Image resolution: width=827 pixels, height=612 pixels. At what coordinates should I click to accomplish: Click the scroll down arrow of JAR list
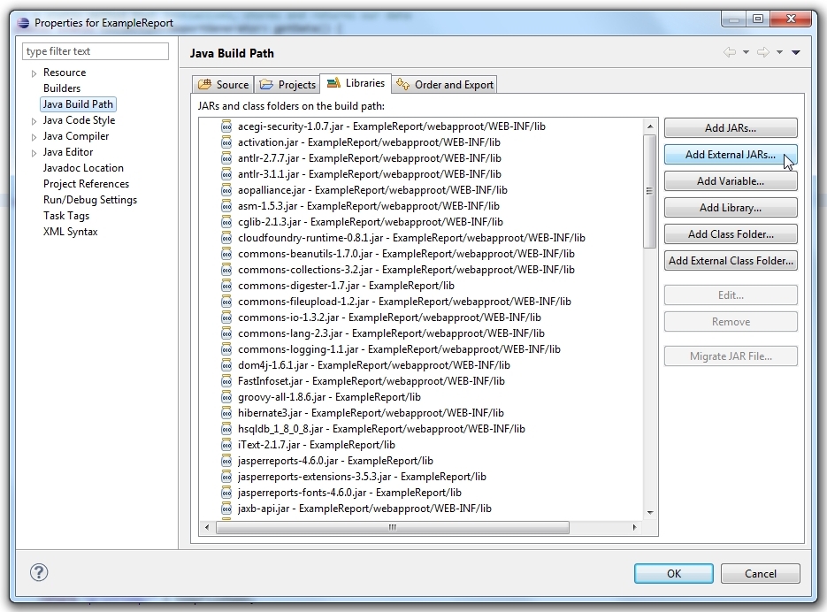[x=650, y=512]
